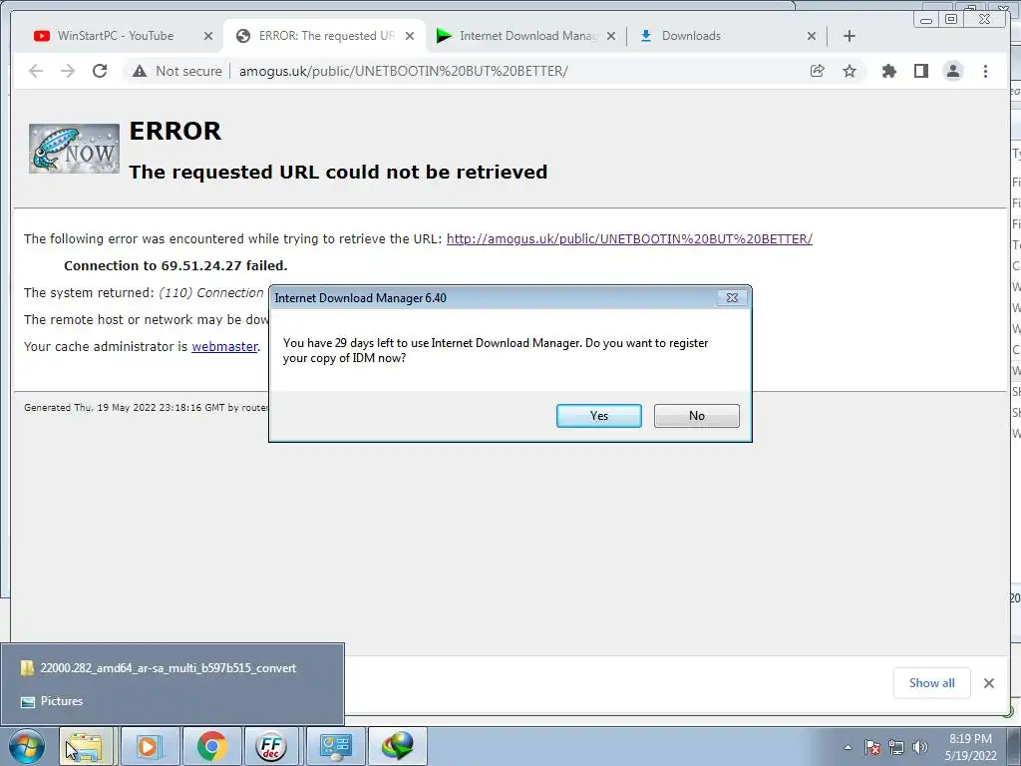Click Yes in the IDM dialog

pos(599,416)
